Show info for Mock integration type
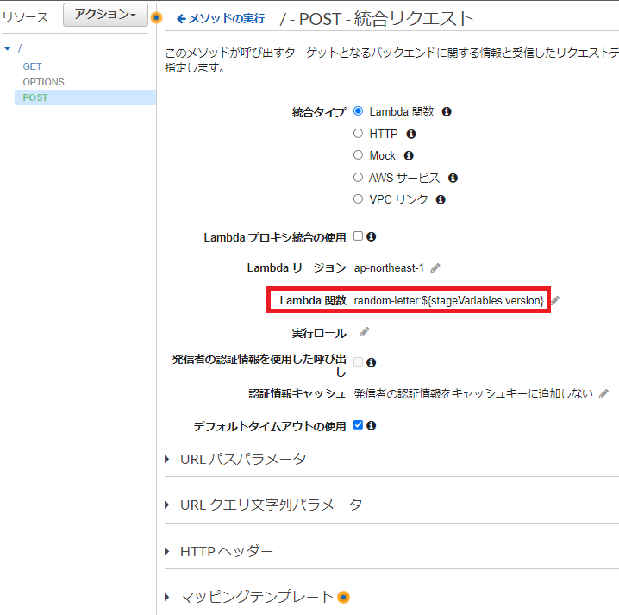 click(409, 155)
